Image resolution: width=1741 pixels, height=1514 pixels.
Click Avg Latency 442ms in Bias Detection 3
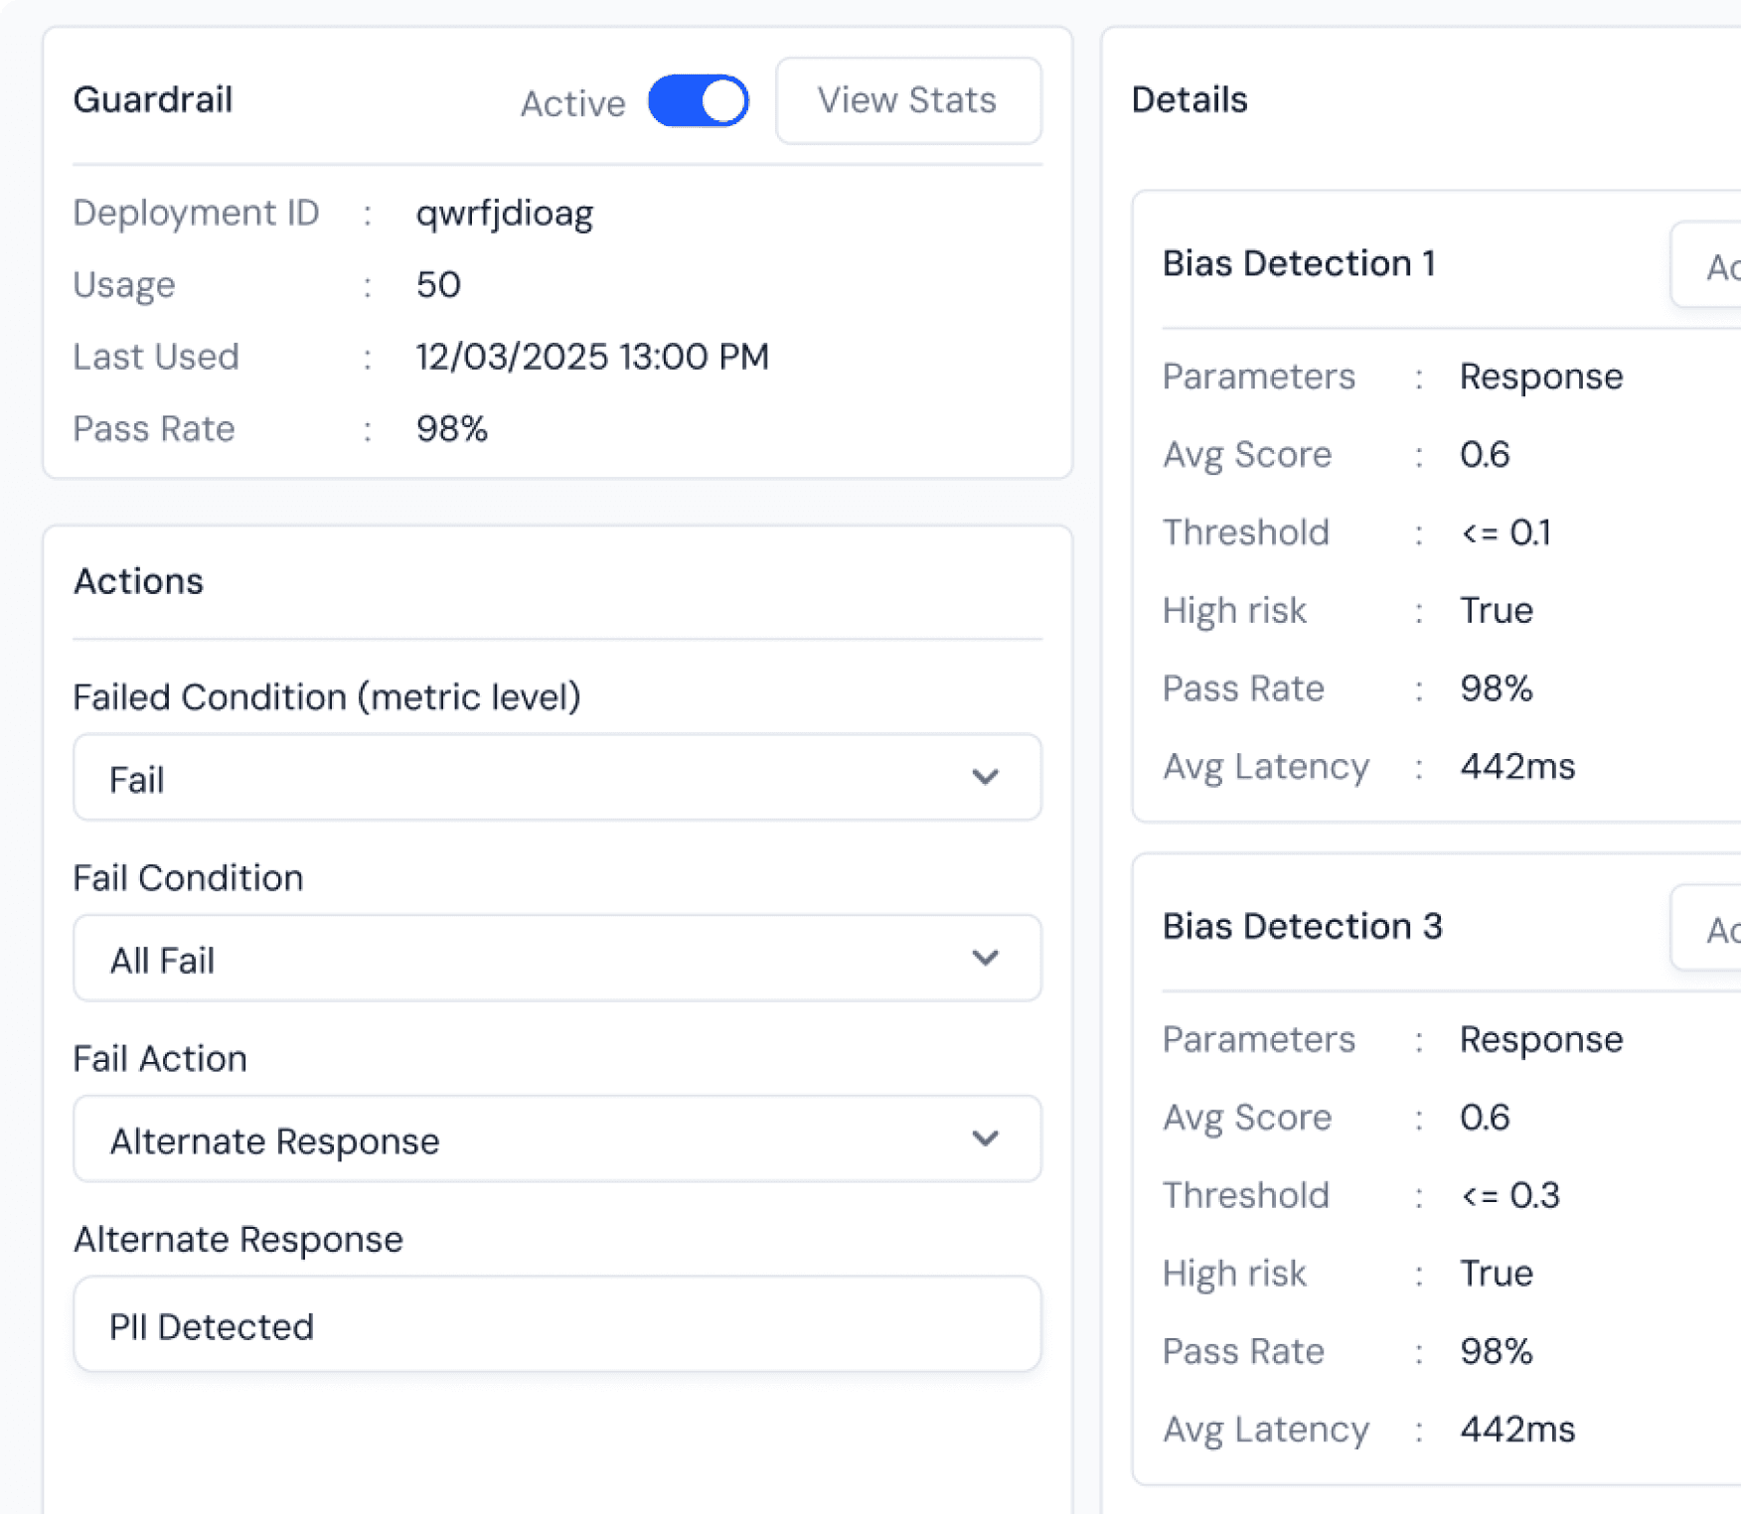(1517, 1430)
